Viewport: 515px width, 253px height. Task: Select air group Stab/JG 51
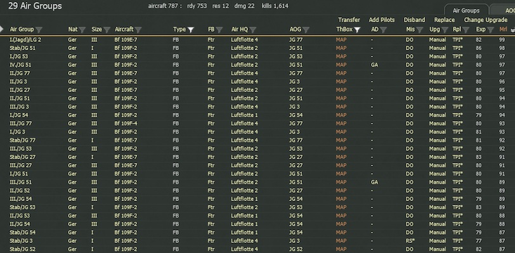23,48
